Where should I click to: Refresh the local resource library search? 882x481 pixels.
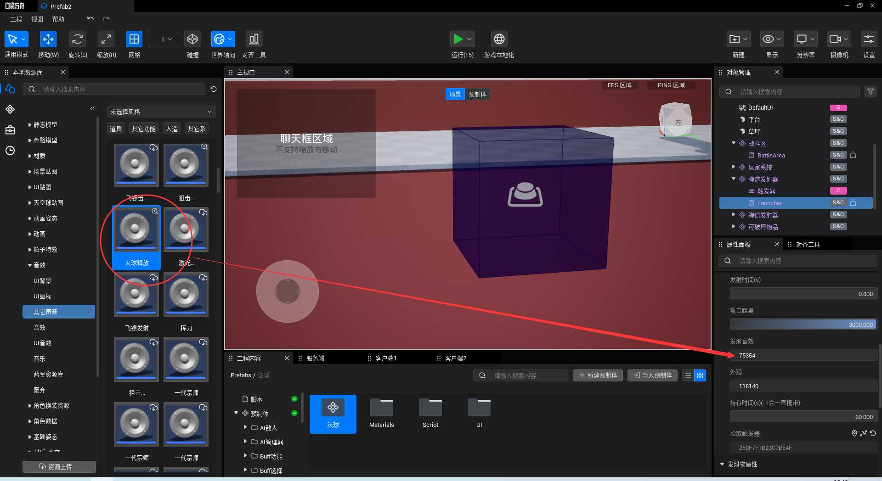tap(214, 89)
